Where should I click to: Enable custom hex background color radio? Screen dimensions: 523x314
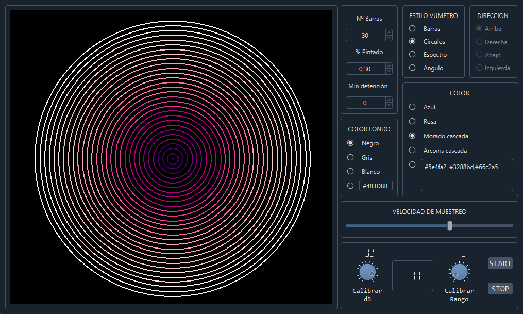350,186
